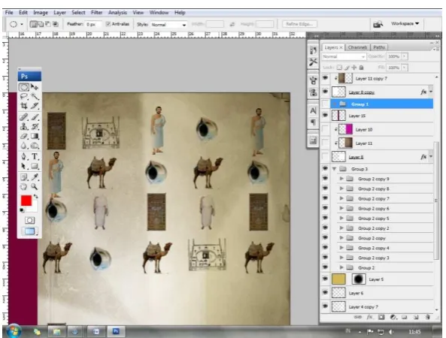
Task: Select the Hand tool
Action: [x=23, y=187]
